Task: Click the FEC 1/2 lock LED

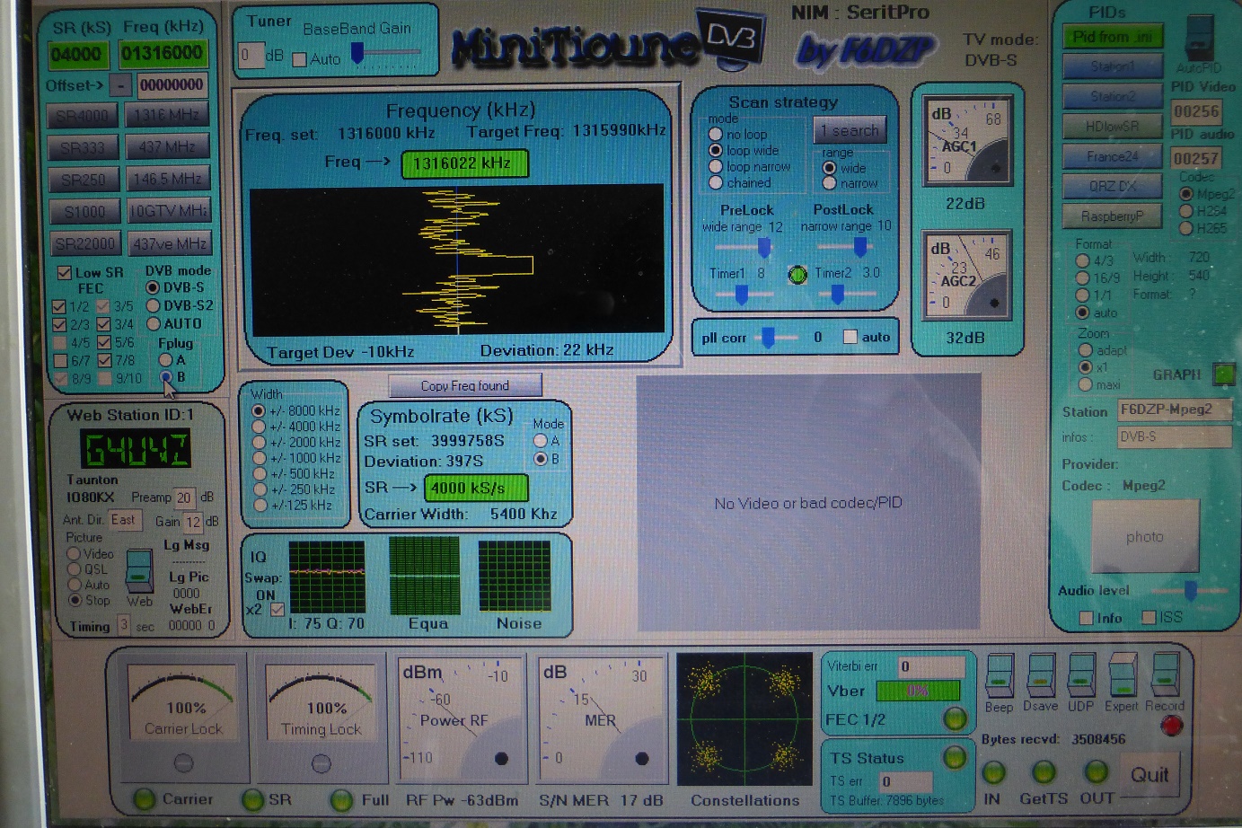Action: point(955,718)
